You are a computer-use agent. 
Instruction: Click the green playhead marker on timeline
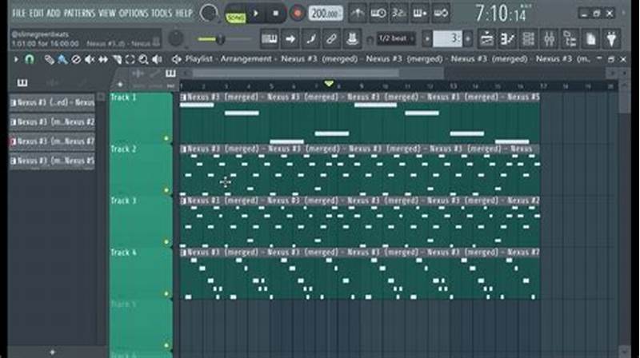[329, 84]
